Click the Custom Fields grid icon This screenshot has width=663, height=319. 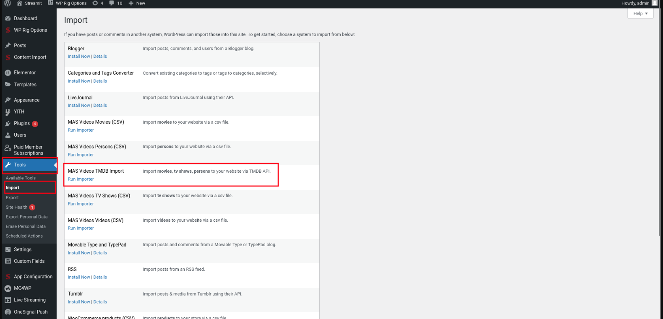(8, 261)
